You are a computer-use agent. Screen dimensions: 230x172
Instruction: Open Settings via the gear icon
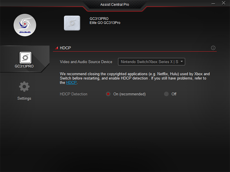(24, 87)
